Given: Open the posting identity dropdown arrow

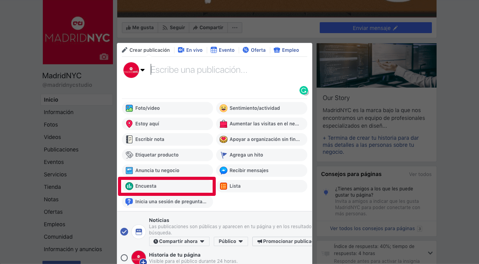Looking at the screenshot, I should click(143, 70).
